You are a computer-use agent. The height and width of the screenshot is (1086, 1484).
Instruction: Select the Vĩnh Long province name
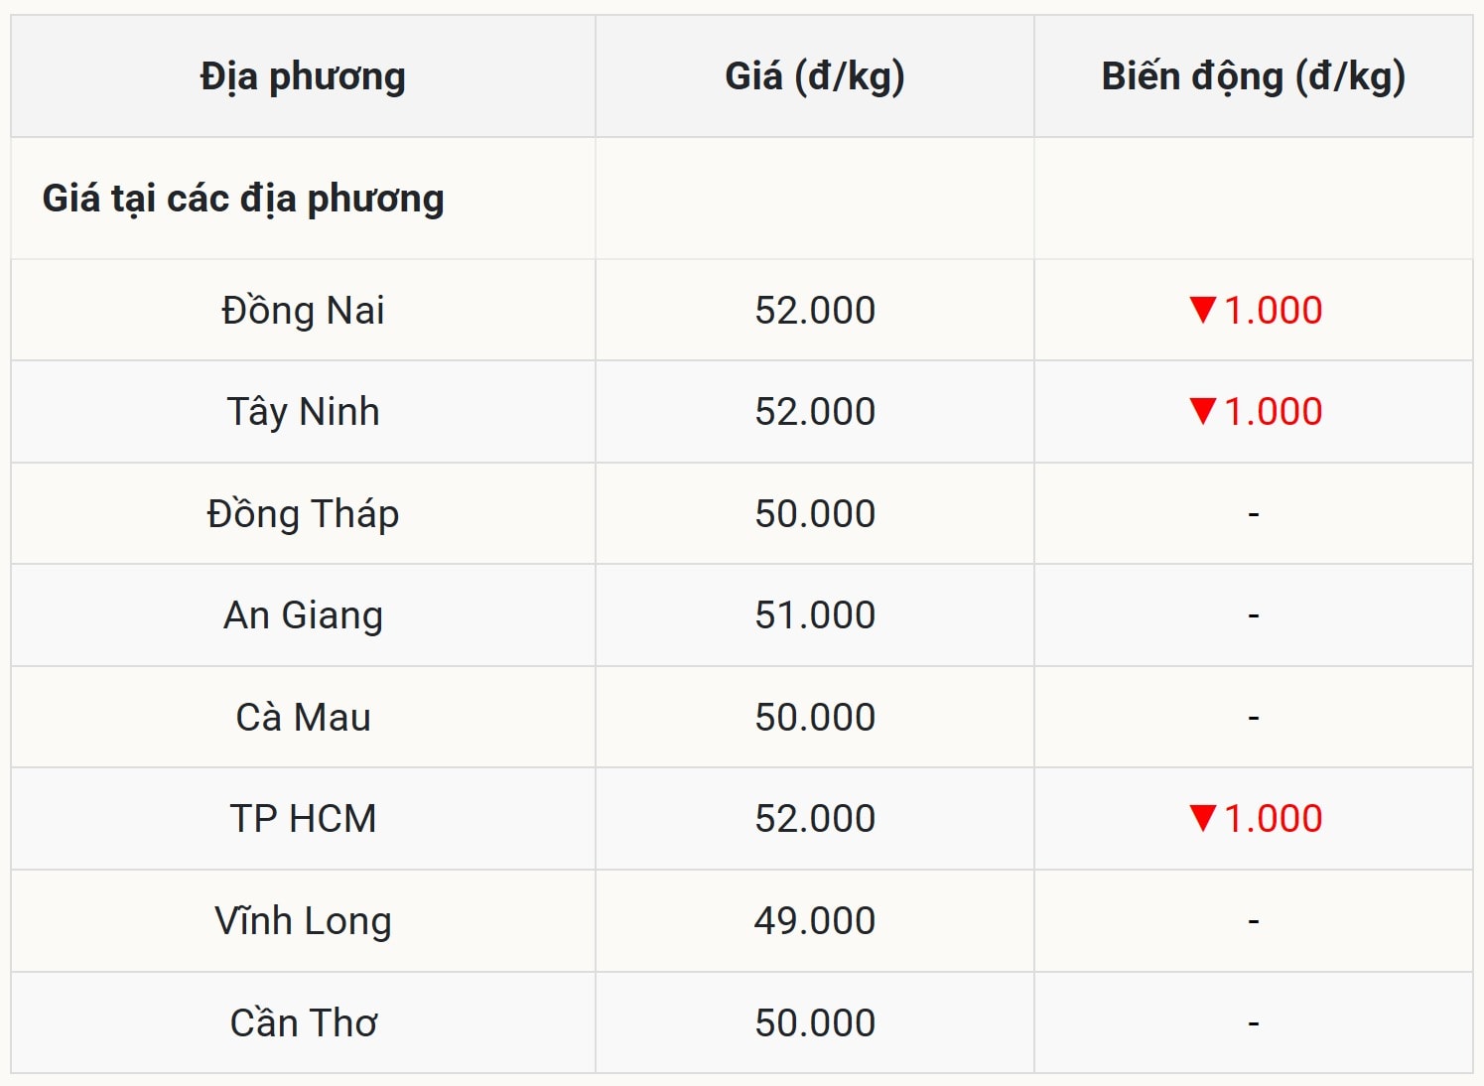coord(303,920)
